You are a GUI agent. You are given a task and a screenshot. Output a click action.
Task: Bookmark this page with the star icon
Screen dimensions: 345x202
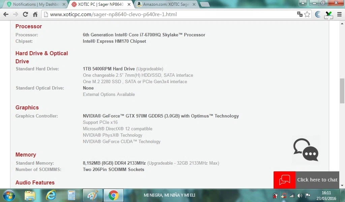tap(307, 14)
